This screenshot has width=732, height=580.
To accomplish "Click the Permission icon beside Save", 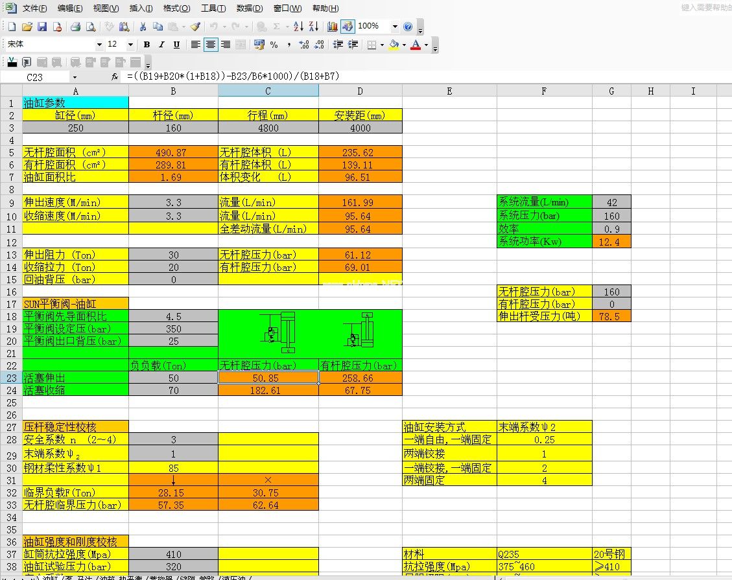I will 57,27.
